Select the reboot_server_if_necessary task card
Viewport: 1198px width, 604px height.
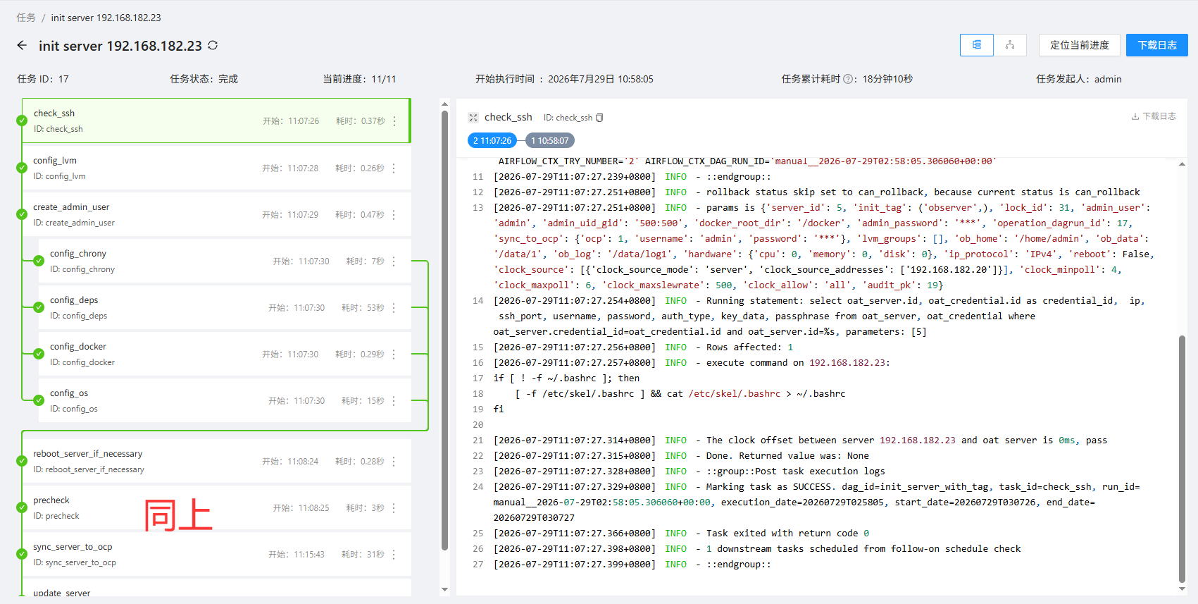coord(216,461)
